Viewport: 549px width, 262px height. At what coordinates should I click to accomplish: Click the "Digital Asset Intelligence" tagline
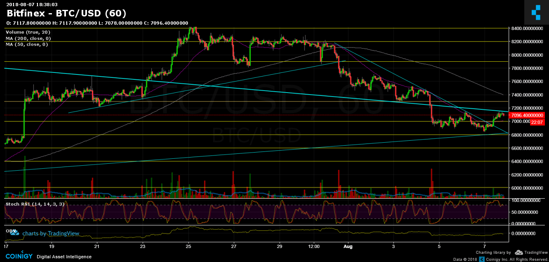click(64, 257)
